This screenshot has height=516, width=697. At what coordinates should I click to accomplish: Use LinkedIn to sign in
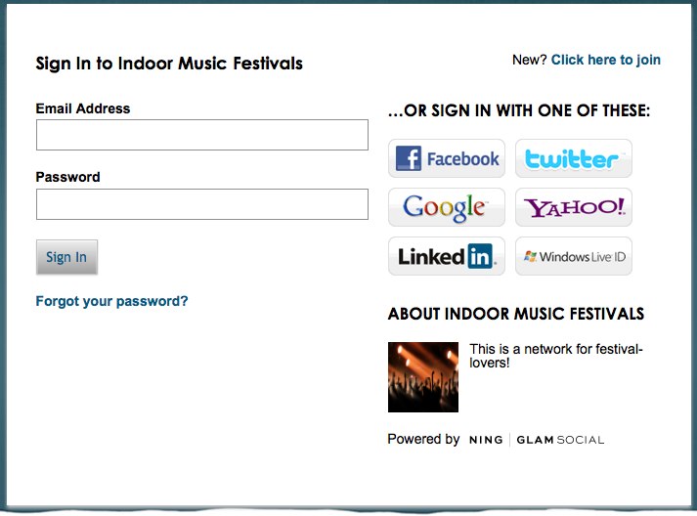(447, 256)
